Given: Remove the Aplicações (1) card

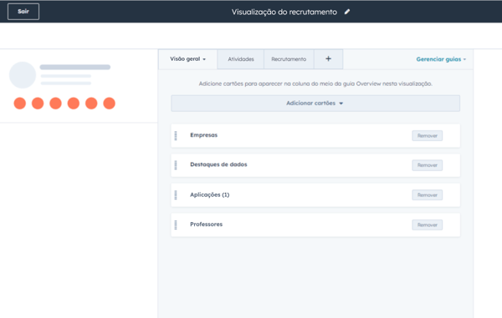Looking at the screenshot, I should tap(427, 194).
